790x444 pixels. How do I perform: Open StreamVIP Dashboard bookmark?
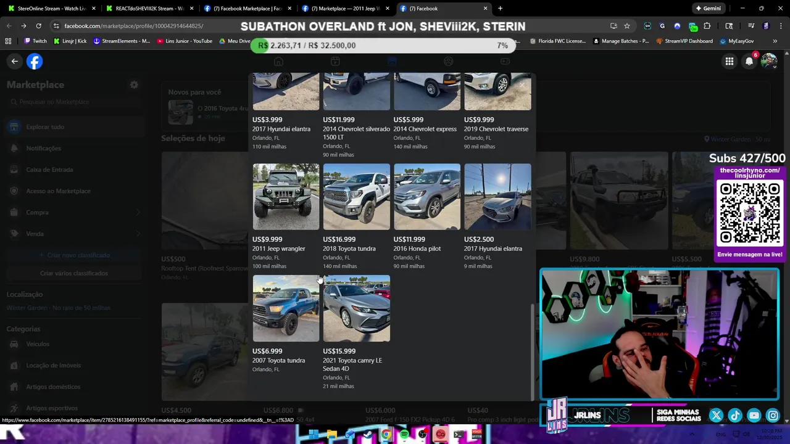point(684,41)
